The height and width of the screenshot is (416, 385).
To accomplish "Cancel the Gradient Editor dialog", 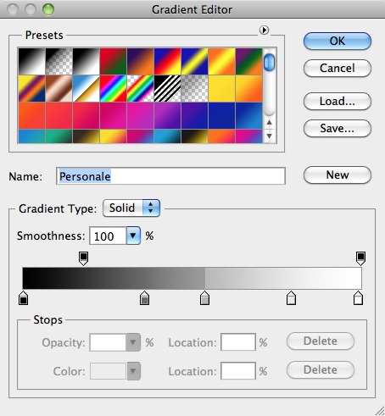I will 338,68.
